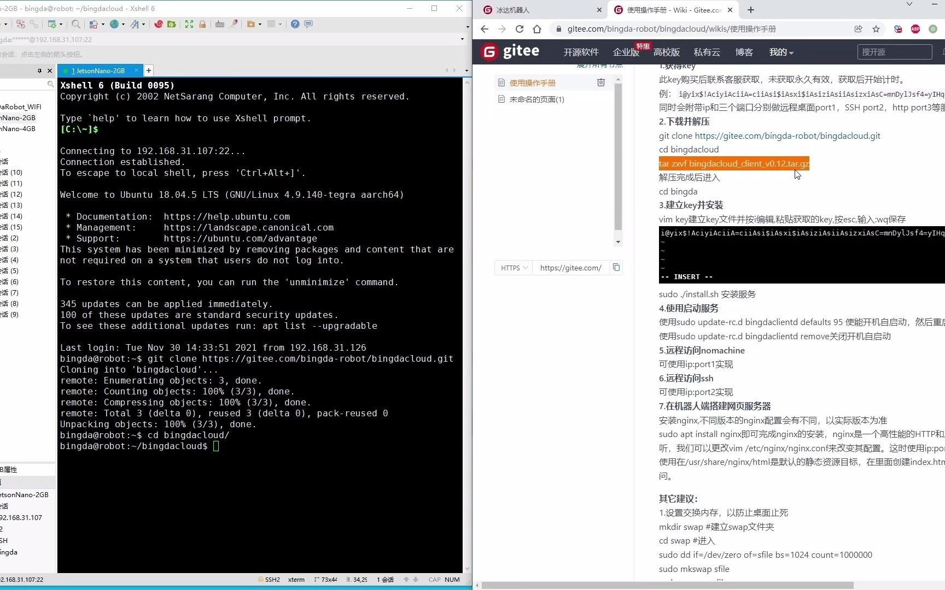Viewport: 945px width, 590px height.
Task: Click the xterm status bar entry
Action: click(x=296, y=580)
